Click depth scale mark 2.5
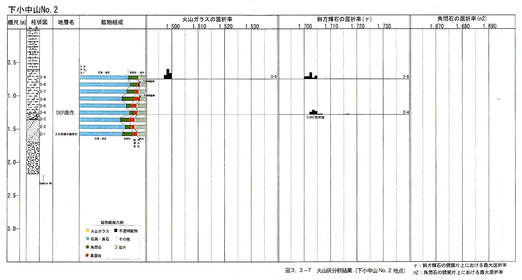The height and width of the screenshot is (280, 522). (x=13, y=196)
